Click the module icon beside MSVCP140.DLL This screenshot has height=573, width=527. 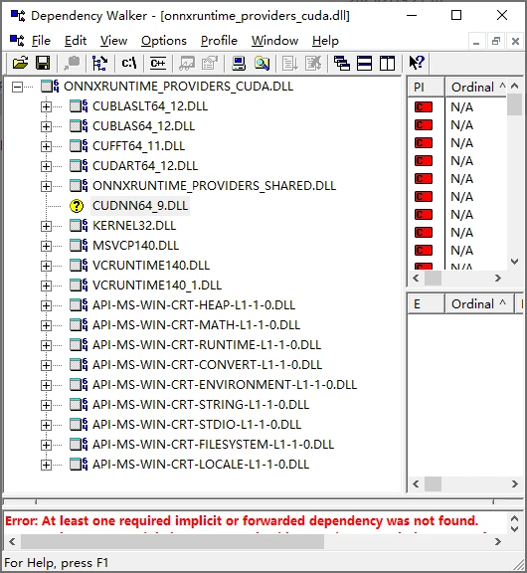pyautogui.click(x=79, y=245)
